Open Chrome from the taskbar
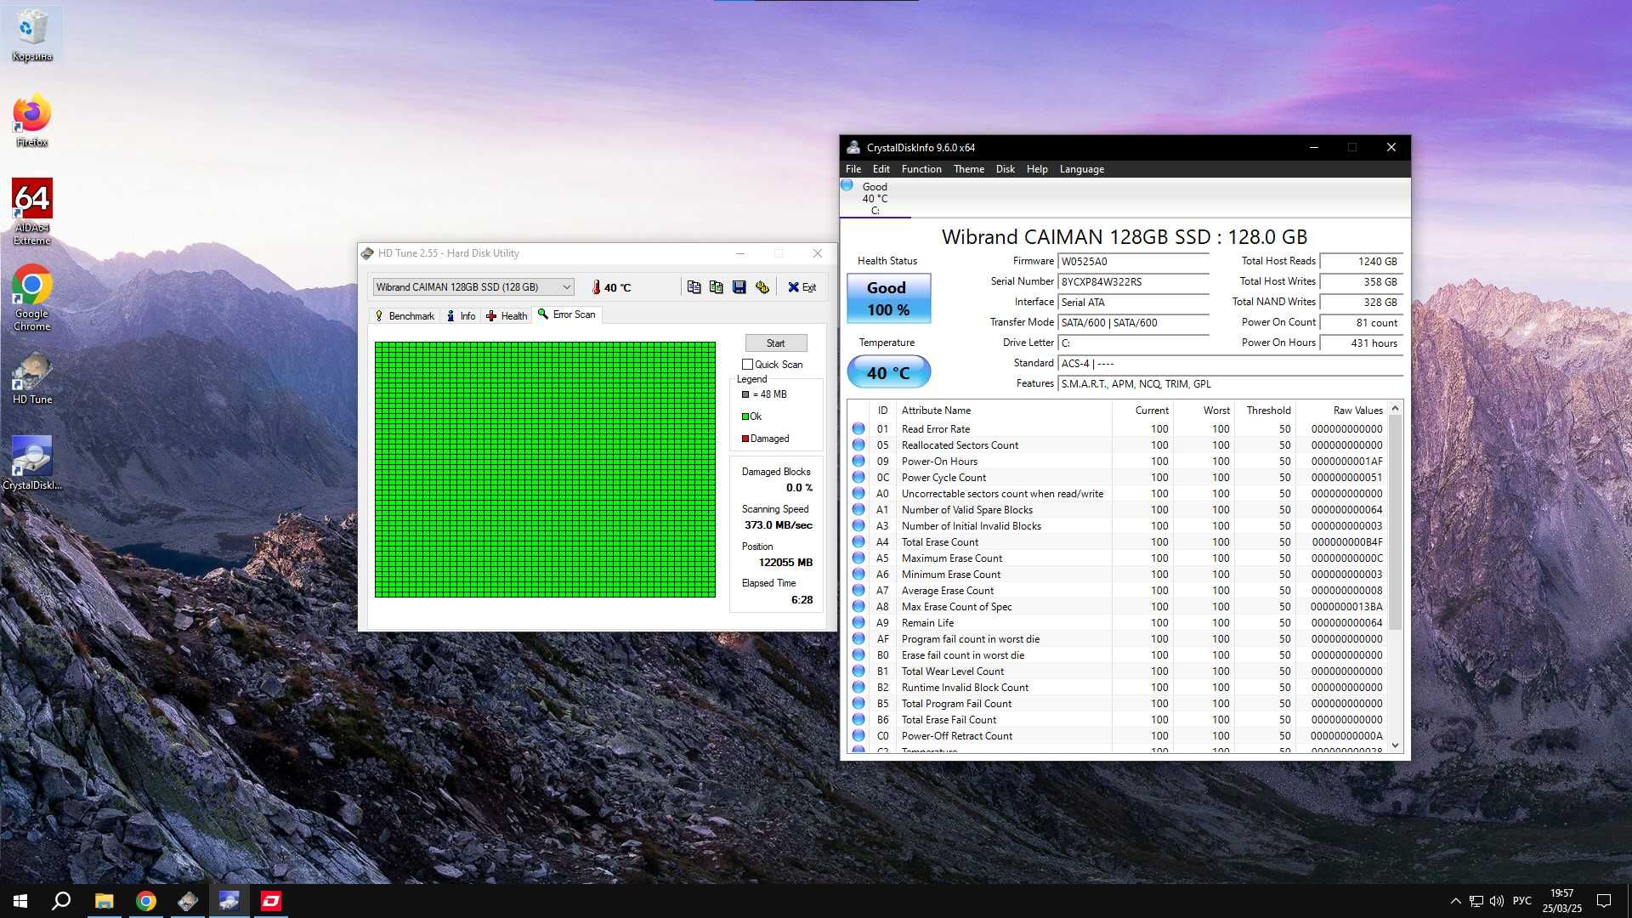 pyautogui.click(x=146, y=901)
